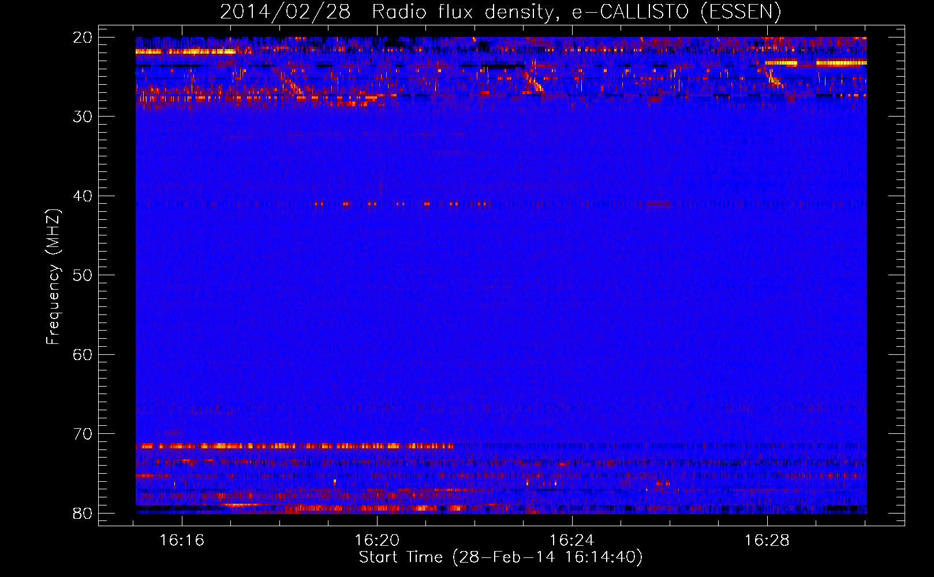Click the 80 MHz frequency tick label
Screen dimensions: 934x577
(x=83, y=514)
